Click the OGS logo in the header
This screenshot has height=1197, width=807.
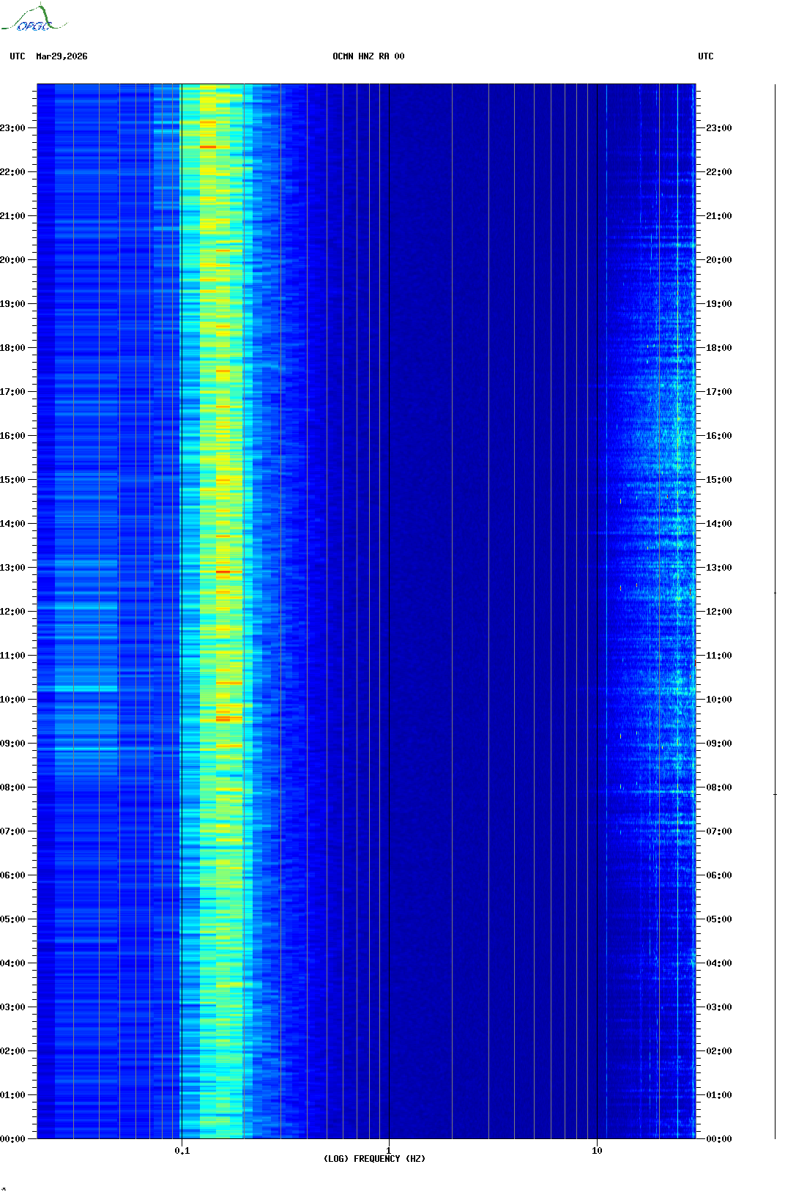pos(33,19)
